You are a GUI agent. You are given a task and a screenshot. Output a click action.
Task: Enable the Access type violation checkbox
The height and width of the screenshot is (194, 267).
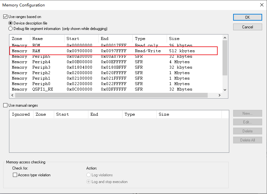tap(15, 175)
